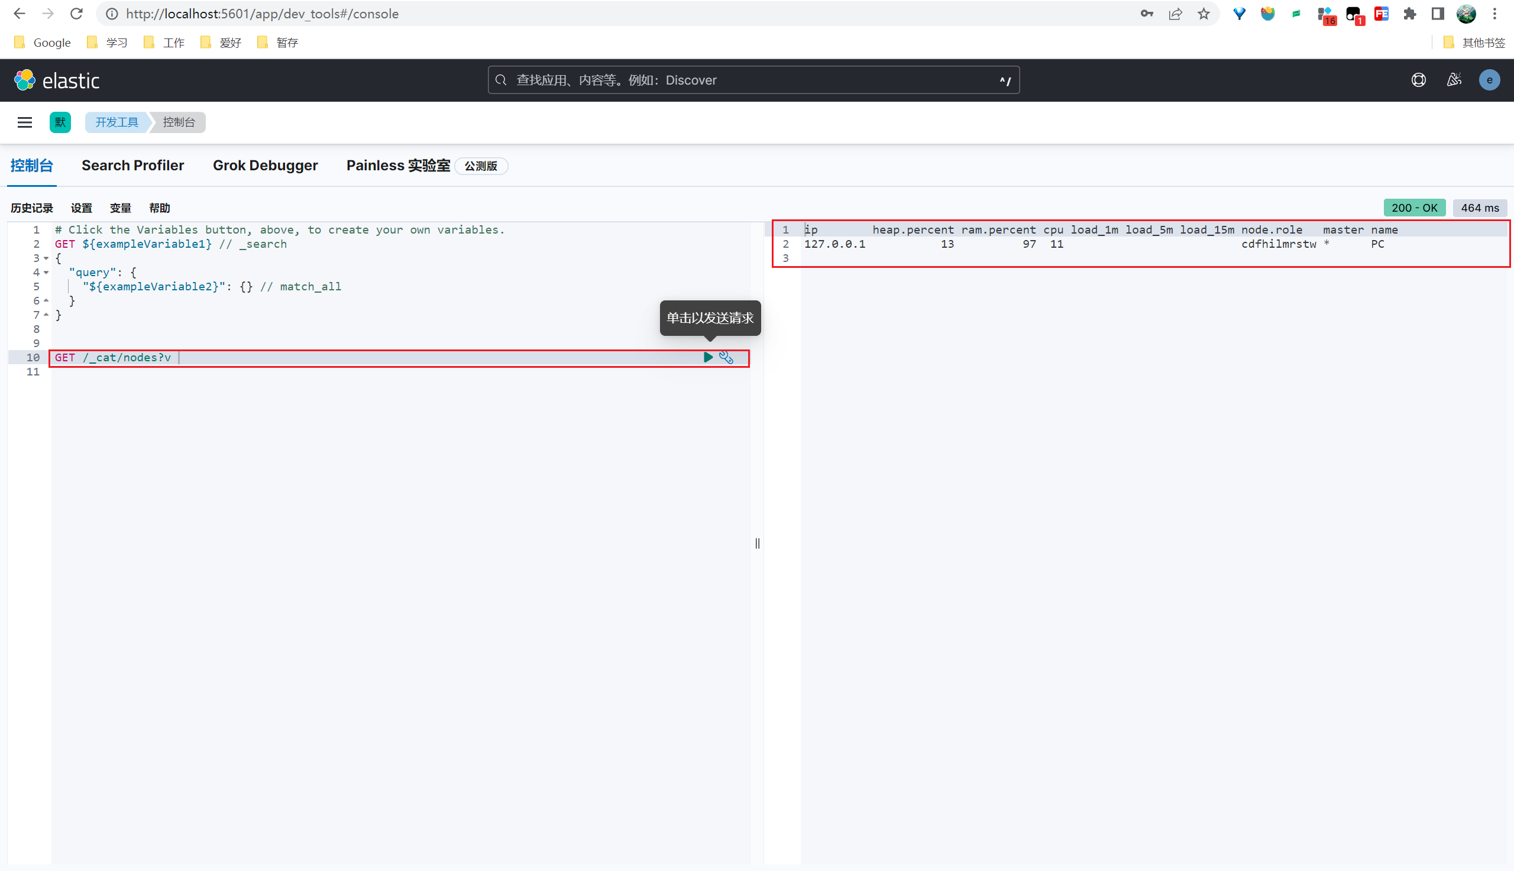Open the Painless 实验室 tab
This screenshot has width=1514, height=871.
point(398,166)
